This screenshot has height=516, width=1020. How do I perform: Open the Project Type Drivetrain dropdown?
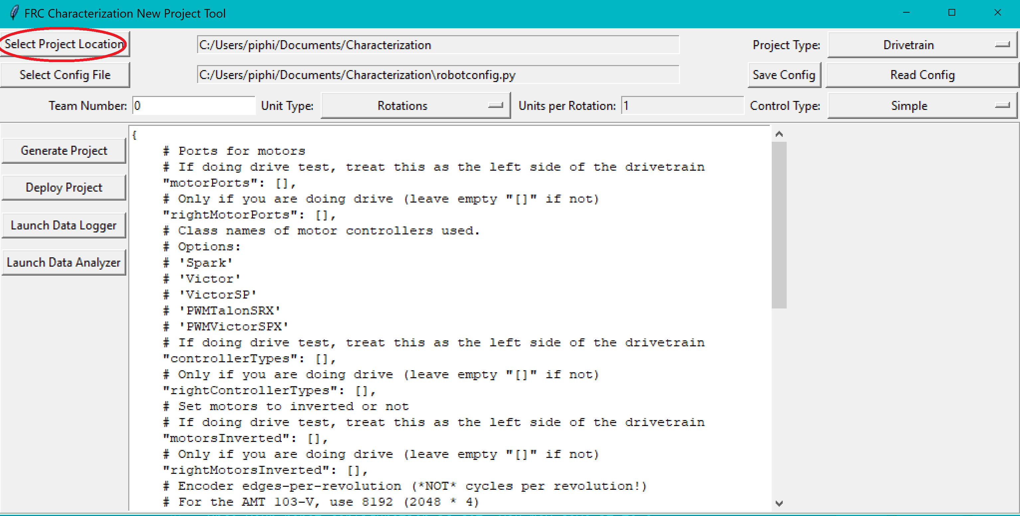[x=922, y=45]
